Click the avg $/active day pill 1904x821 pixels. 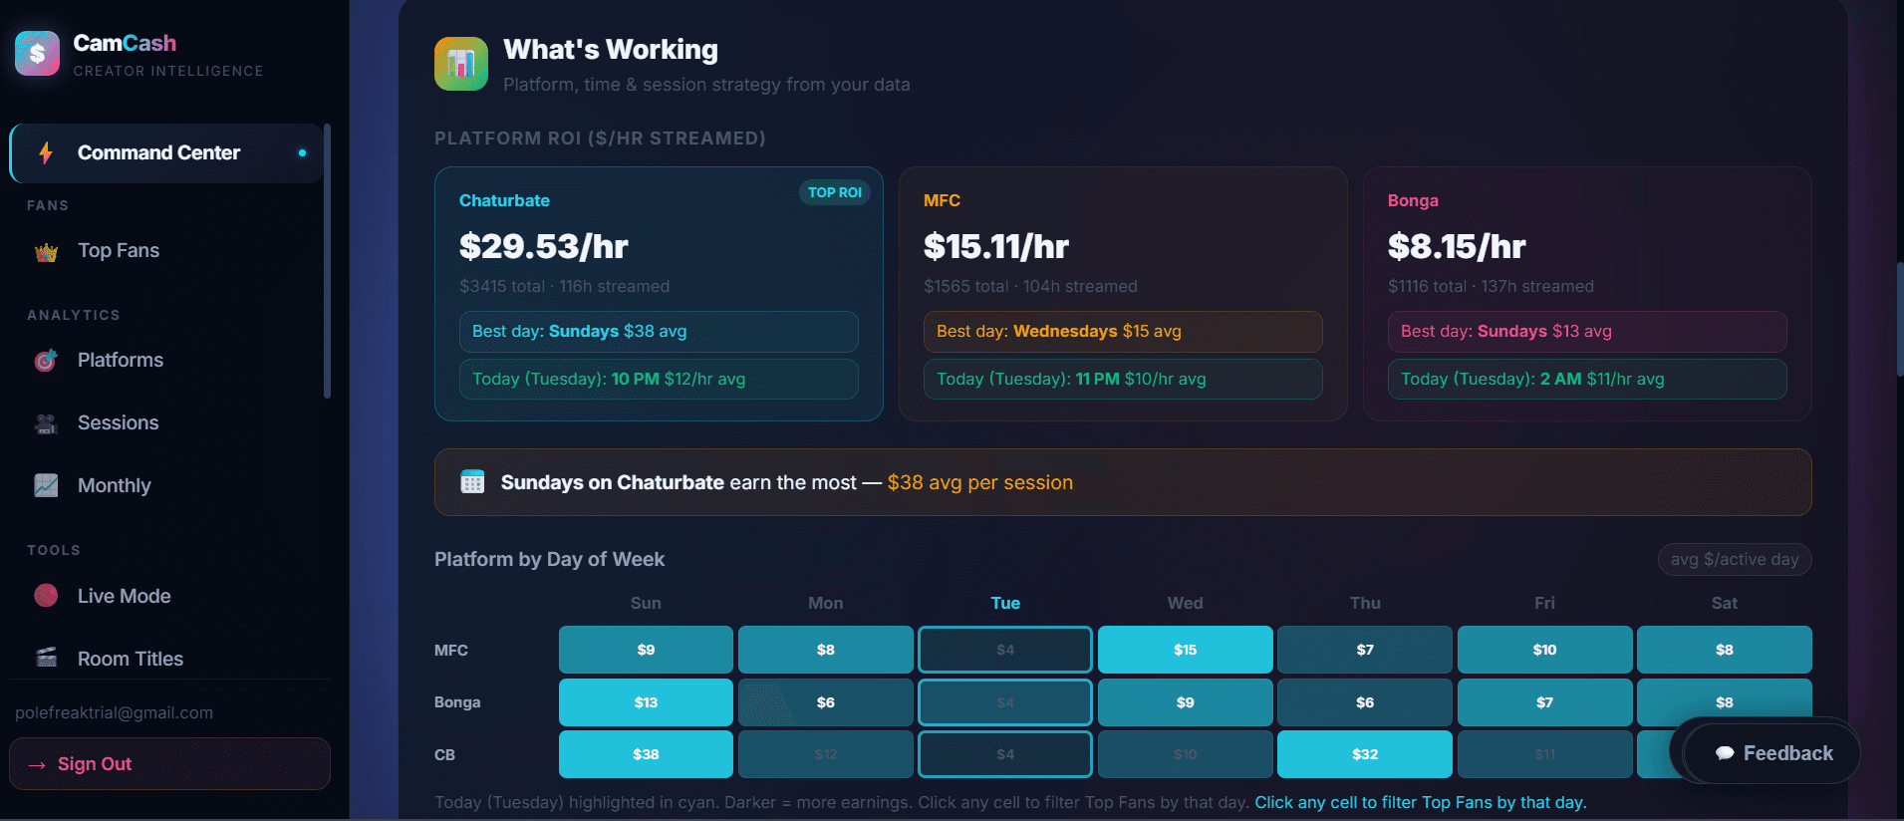[x=1735, y=559]
